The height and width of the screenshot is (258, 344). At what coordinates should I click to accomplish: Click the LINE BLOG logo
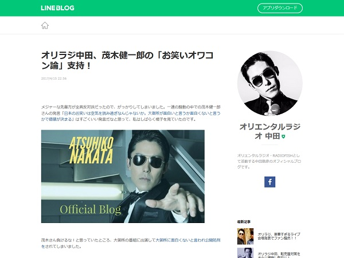coord(57,8)
